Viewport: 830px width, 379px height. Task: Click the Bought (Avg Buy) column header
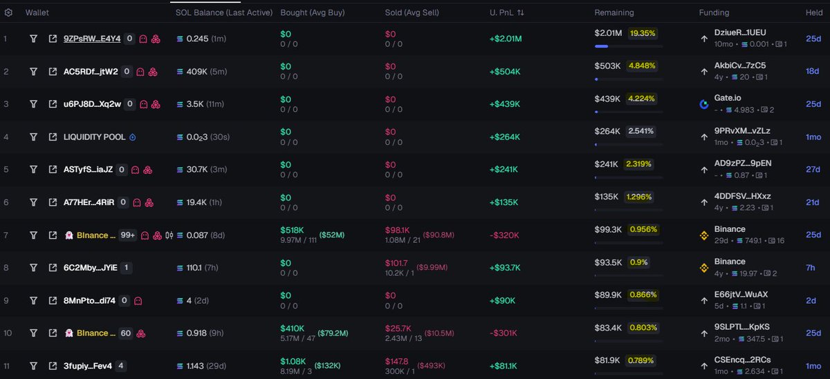[x=312, y=13]
